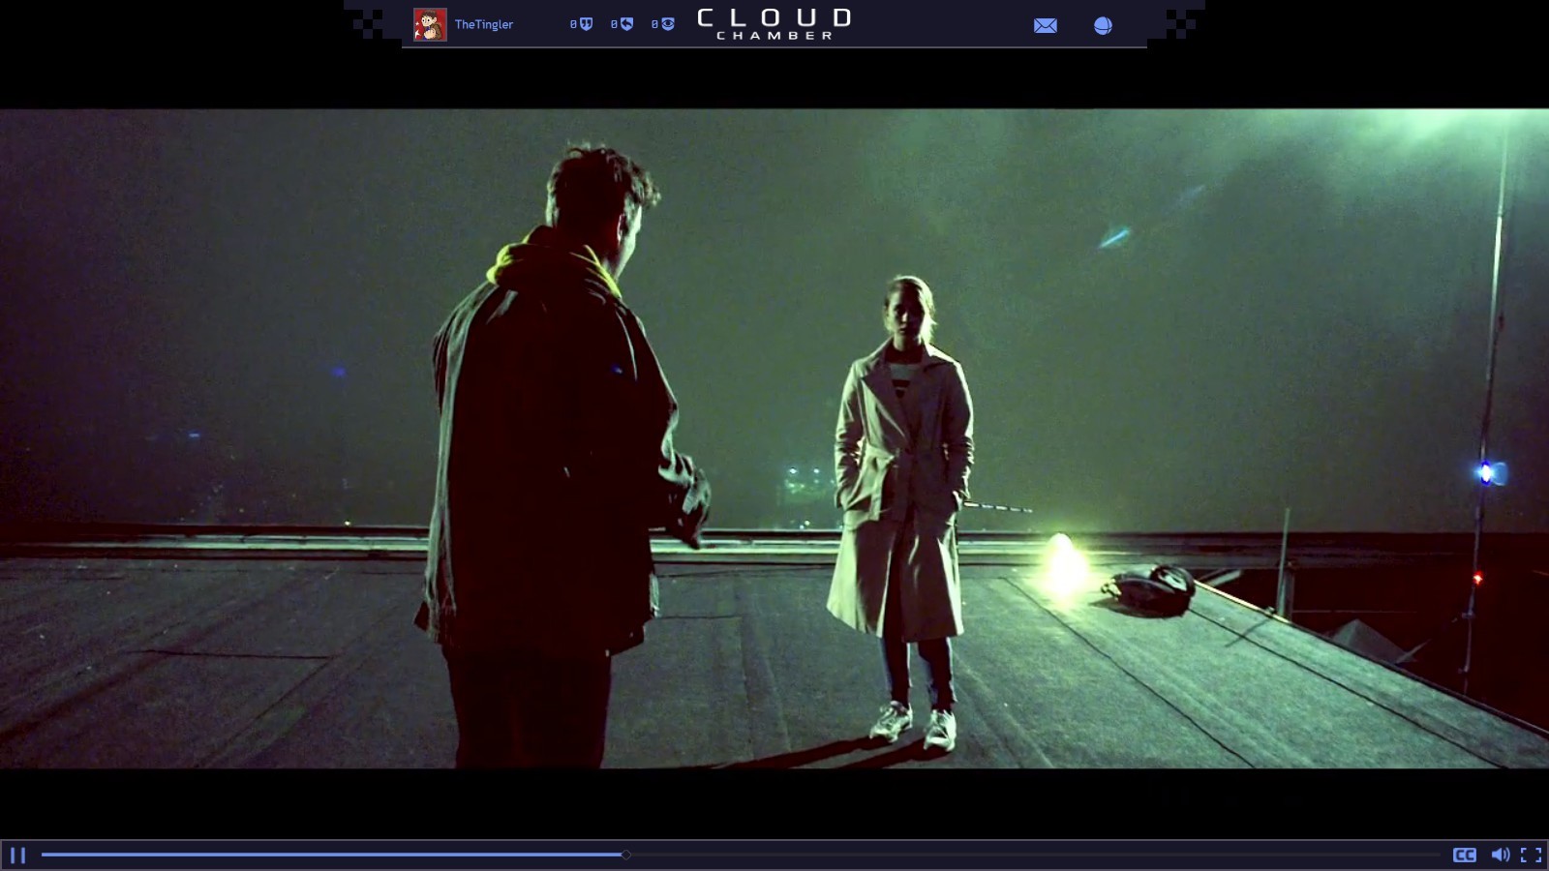Viewport: 1549px width, 871px height.
Task: Mute the video volume
Action: 1501,855
